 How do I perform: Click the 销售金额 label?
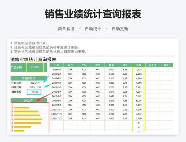coord(16,92)
